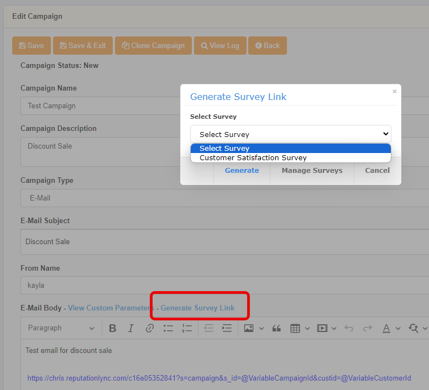Choose font color tool
429x390 pixels.
point(386,328)
